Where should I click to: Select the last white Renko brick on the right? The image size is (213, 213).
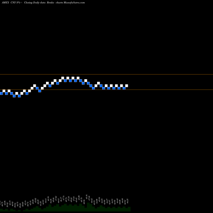127,86
